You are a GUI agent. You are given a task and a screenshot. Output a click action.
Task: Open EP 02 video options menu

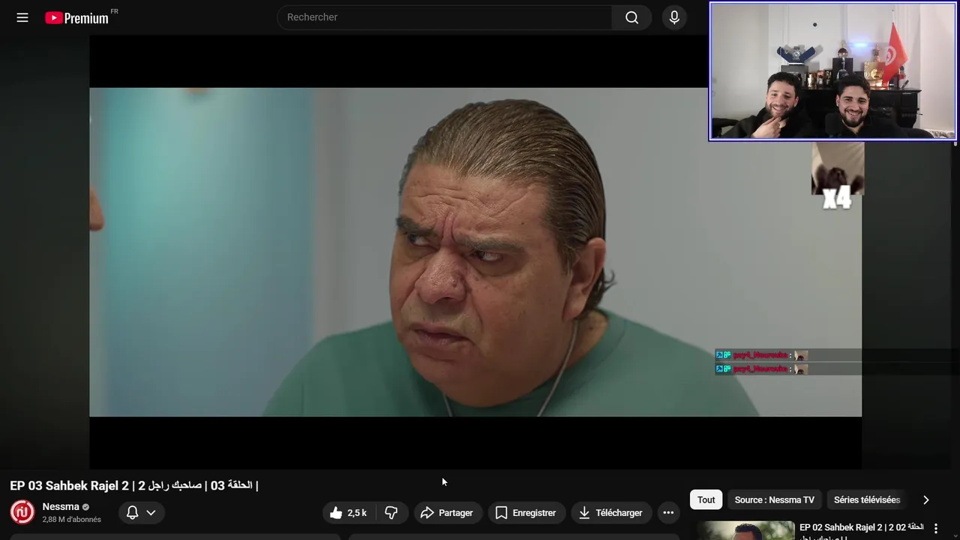coord(935,529)
